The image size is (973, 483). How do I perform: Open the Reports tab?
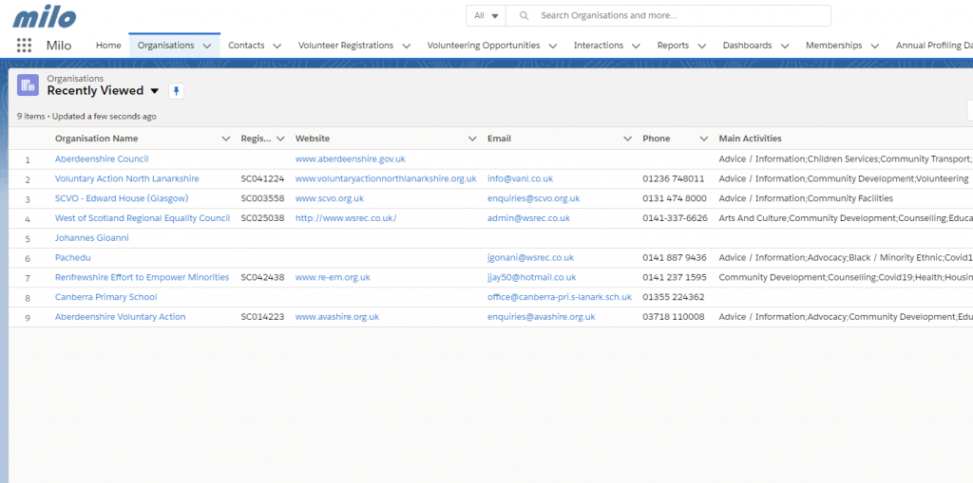(x=674, y=46)
